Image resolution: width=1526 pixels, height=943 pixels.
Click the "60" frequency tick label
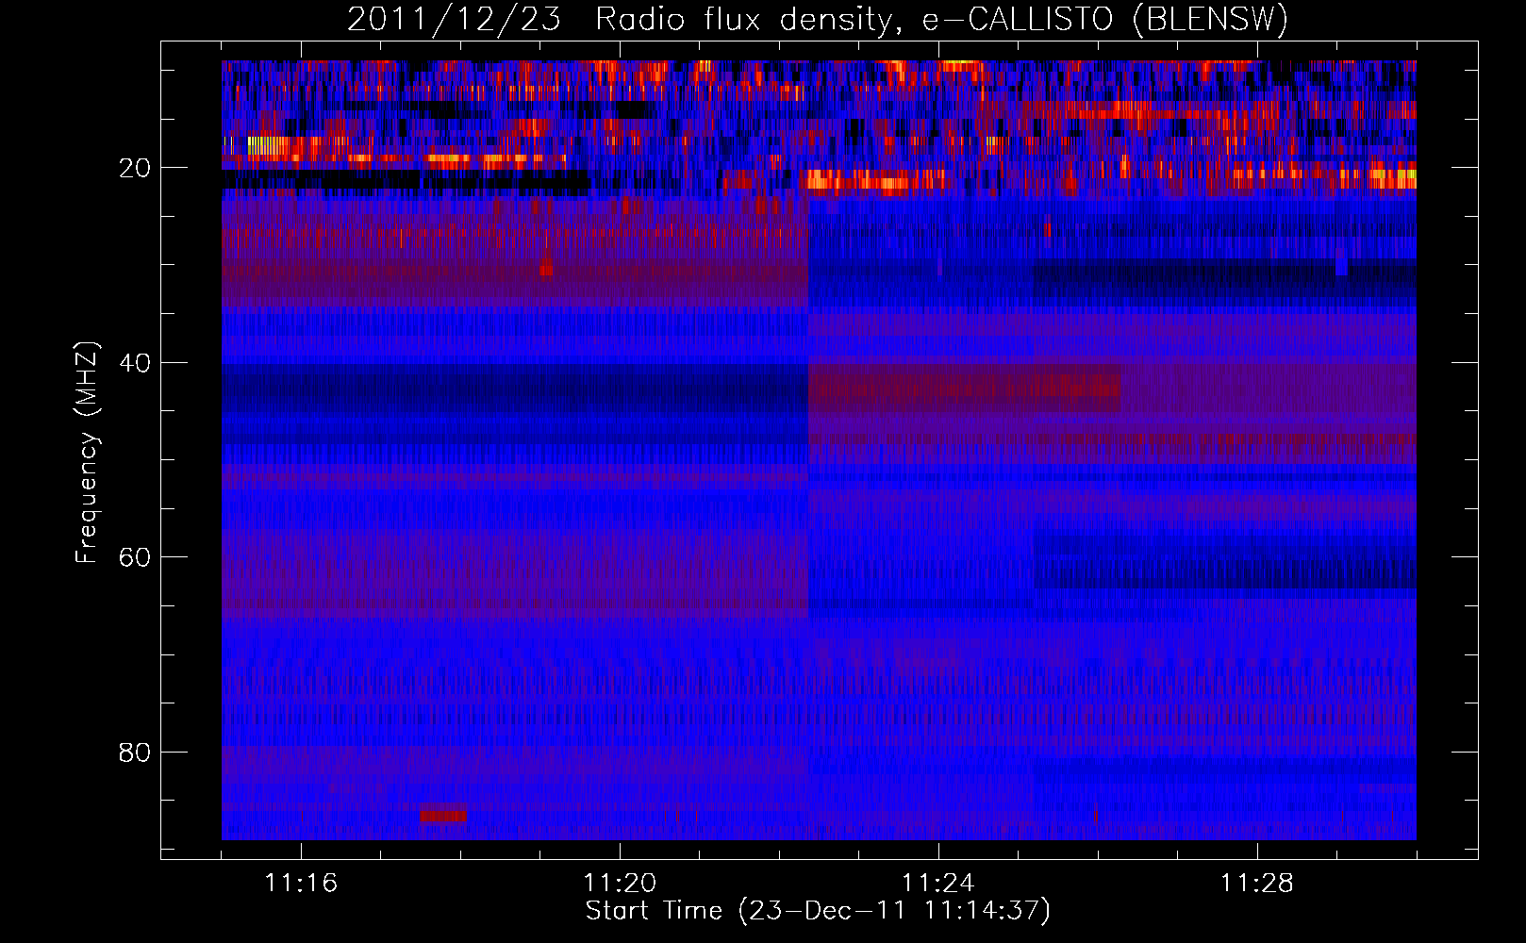pyautogui.click(x=136, y=557)
